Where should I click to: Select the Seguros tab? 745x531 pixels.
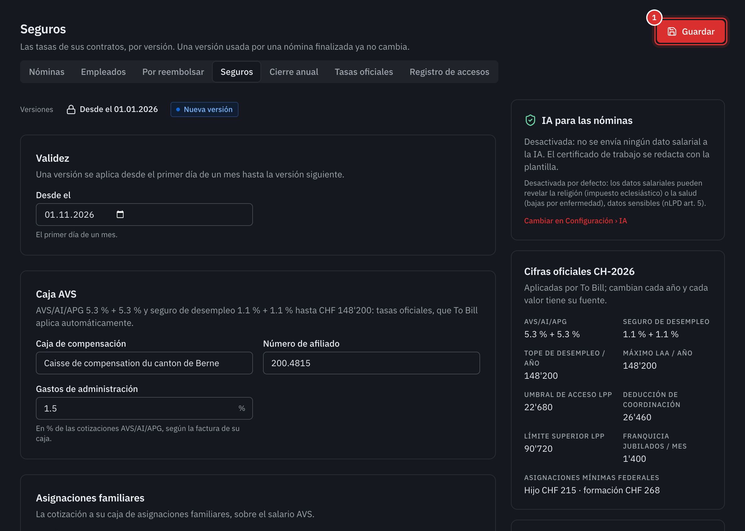click(237, 72)
